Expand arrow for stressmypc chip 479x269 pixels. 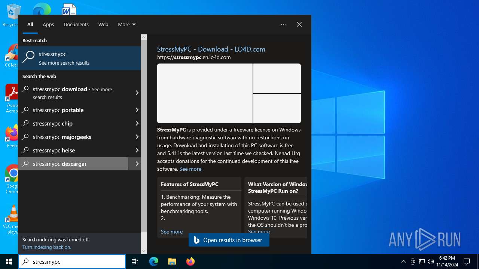click(x=137, y=124)
